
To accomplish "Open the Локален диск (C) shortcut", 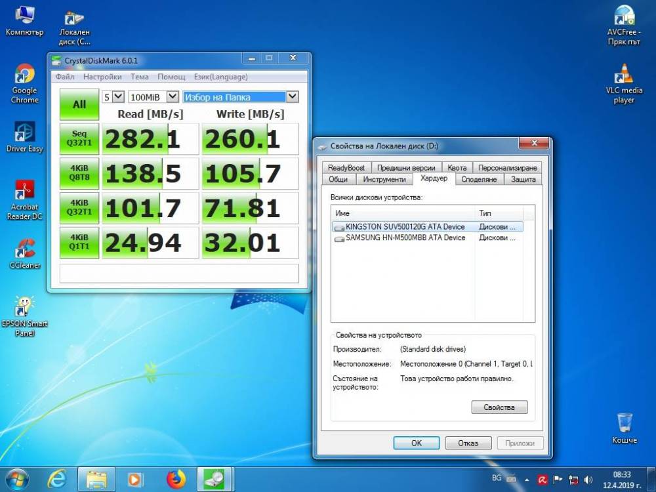I will click(x=75, y=28).
